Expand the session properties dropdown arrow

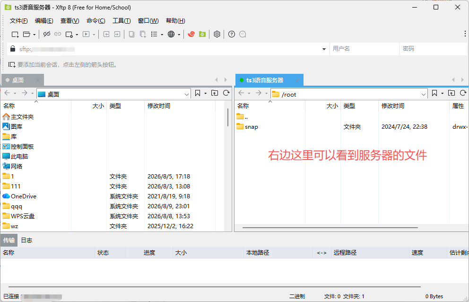pos(77,35)
